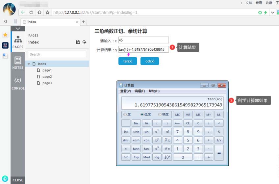Click the calculator tan button

[146, 148]
